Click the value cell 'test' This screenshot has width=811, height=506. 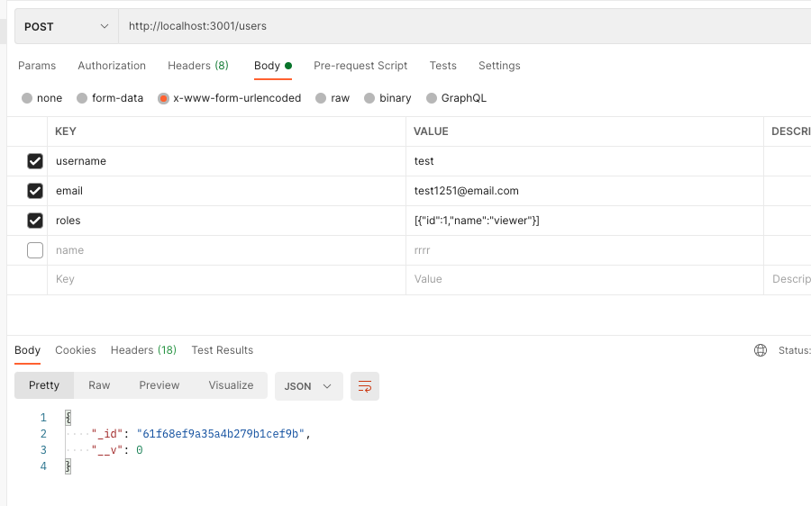[585, 161]
